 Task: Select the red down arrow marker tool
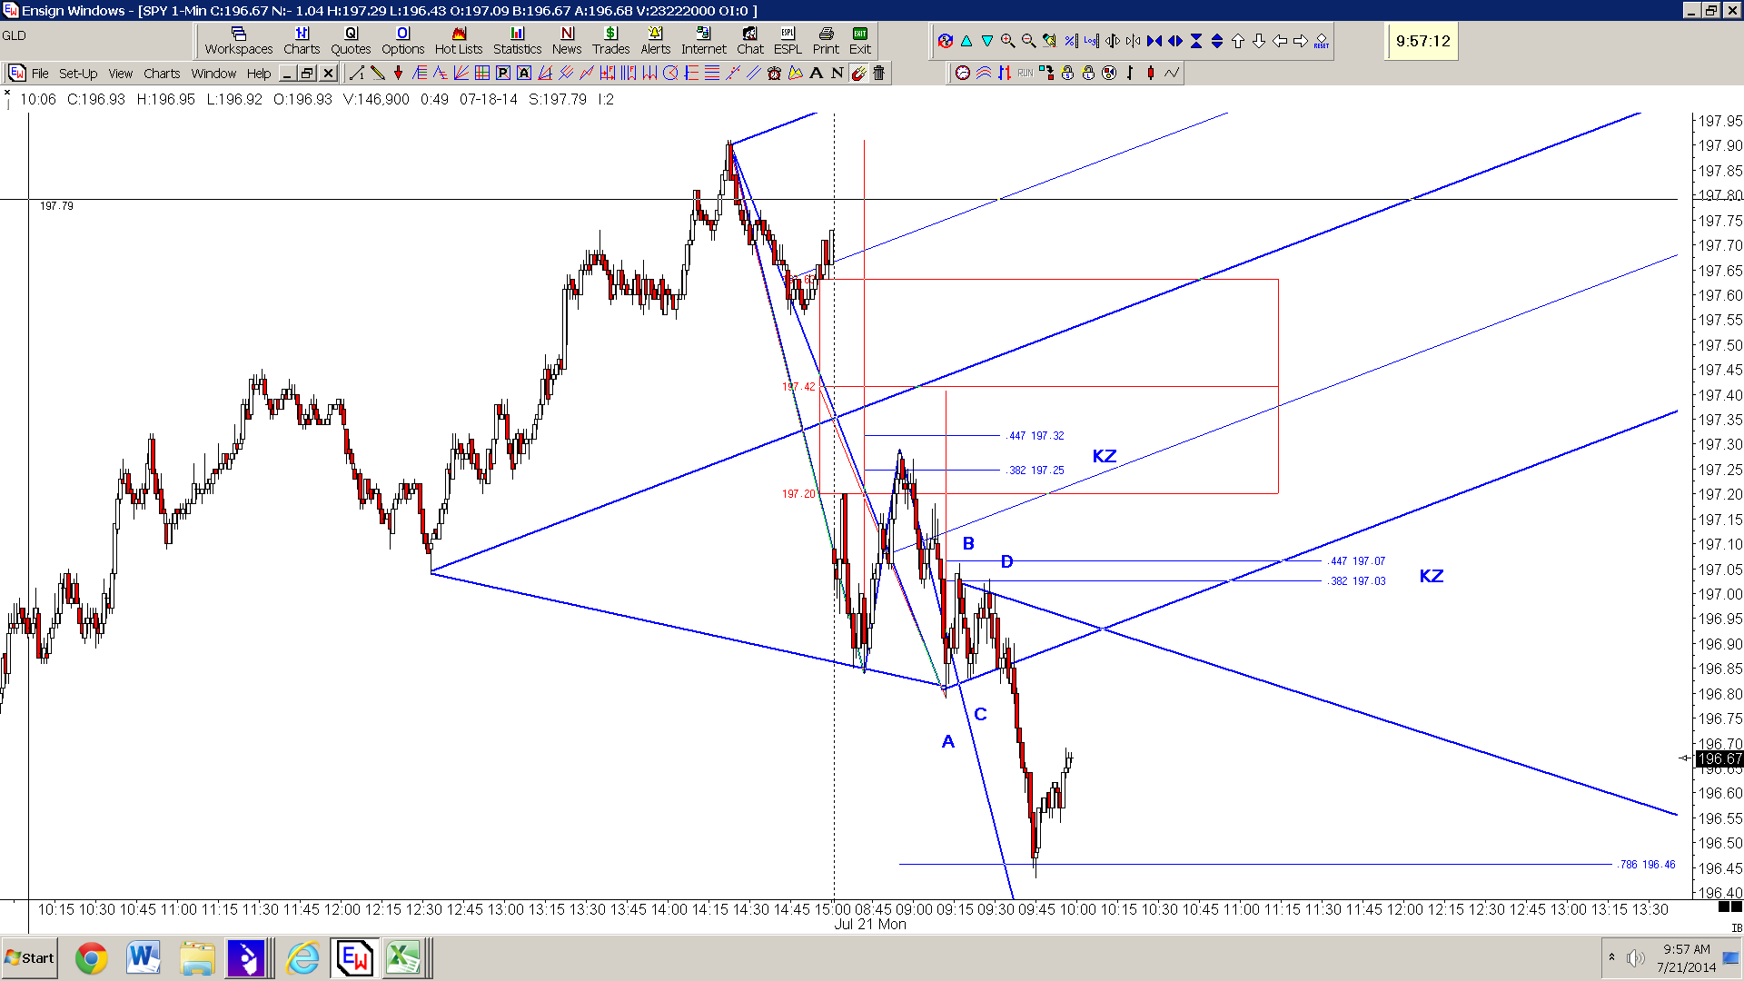click(398, 74)
